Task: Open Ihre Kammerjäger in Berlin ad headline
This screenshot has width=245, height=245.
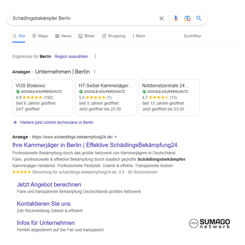Action: click(x=95, y=145)
